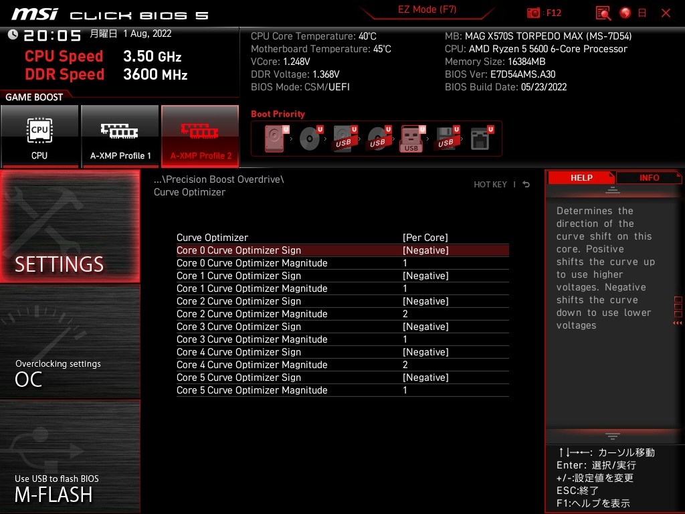
Task: Open the SETTINGS section in the sidebar
Action: pos(70,226)
